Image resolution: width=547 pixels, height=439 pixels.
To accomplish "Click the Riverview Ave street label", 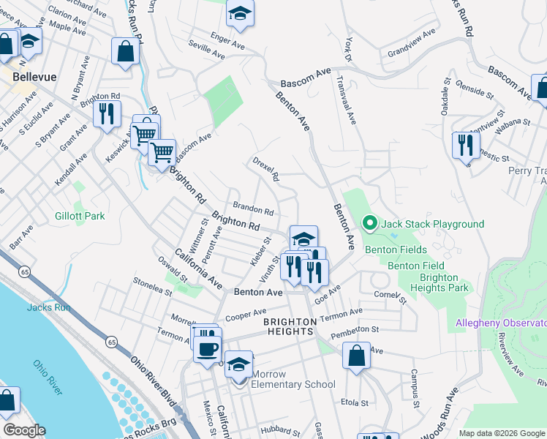I will [511, 355].
